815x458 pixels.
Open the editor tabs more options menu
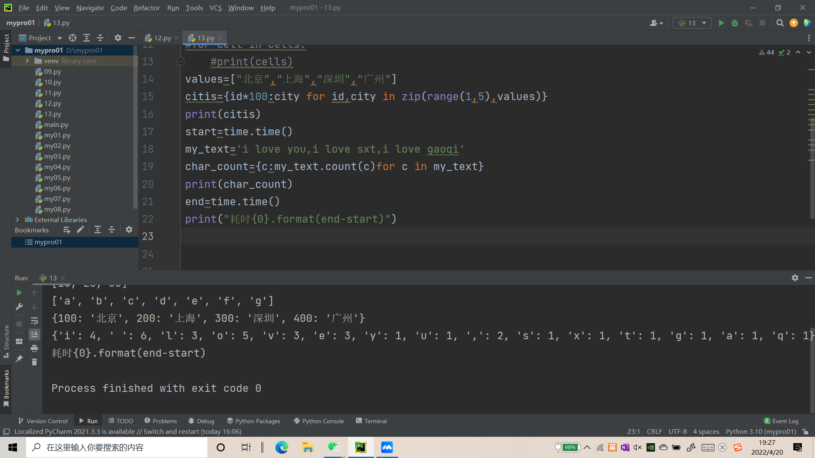(809, 38)
